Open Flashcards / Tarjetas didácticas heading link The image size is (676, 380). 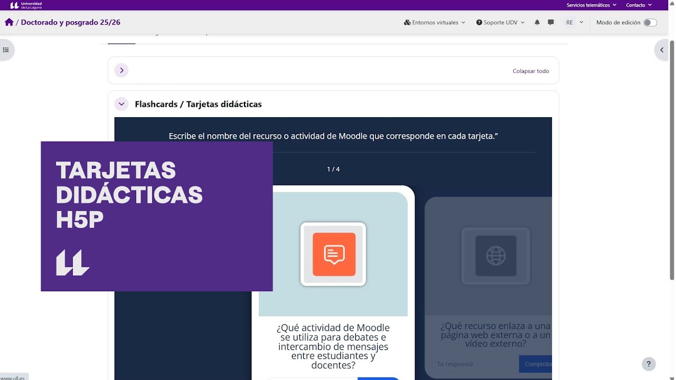coord(198,104)
